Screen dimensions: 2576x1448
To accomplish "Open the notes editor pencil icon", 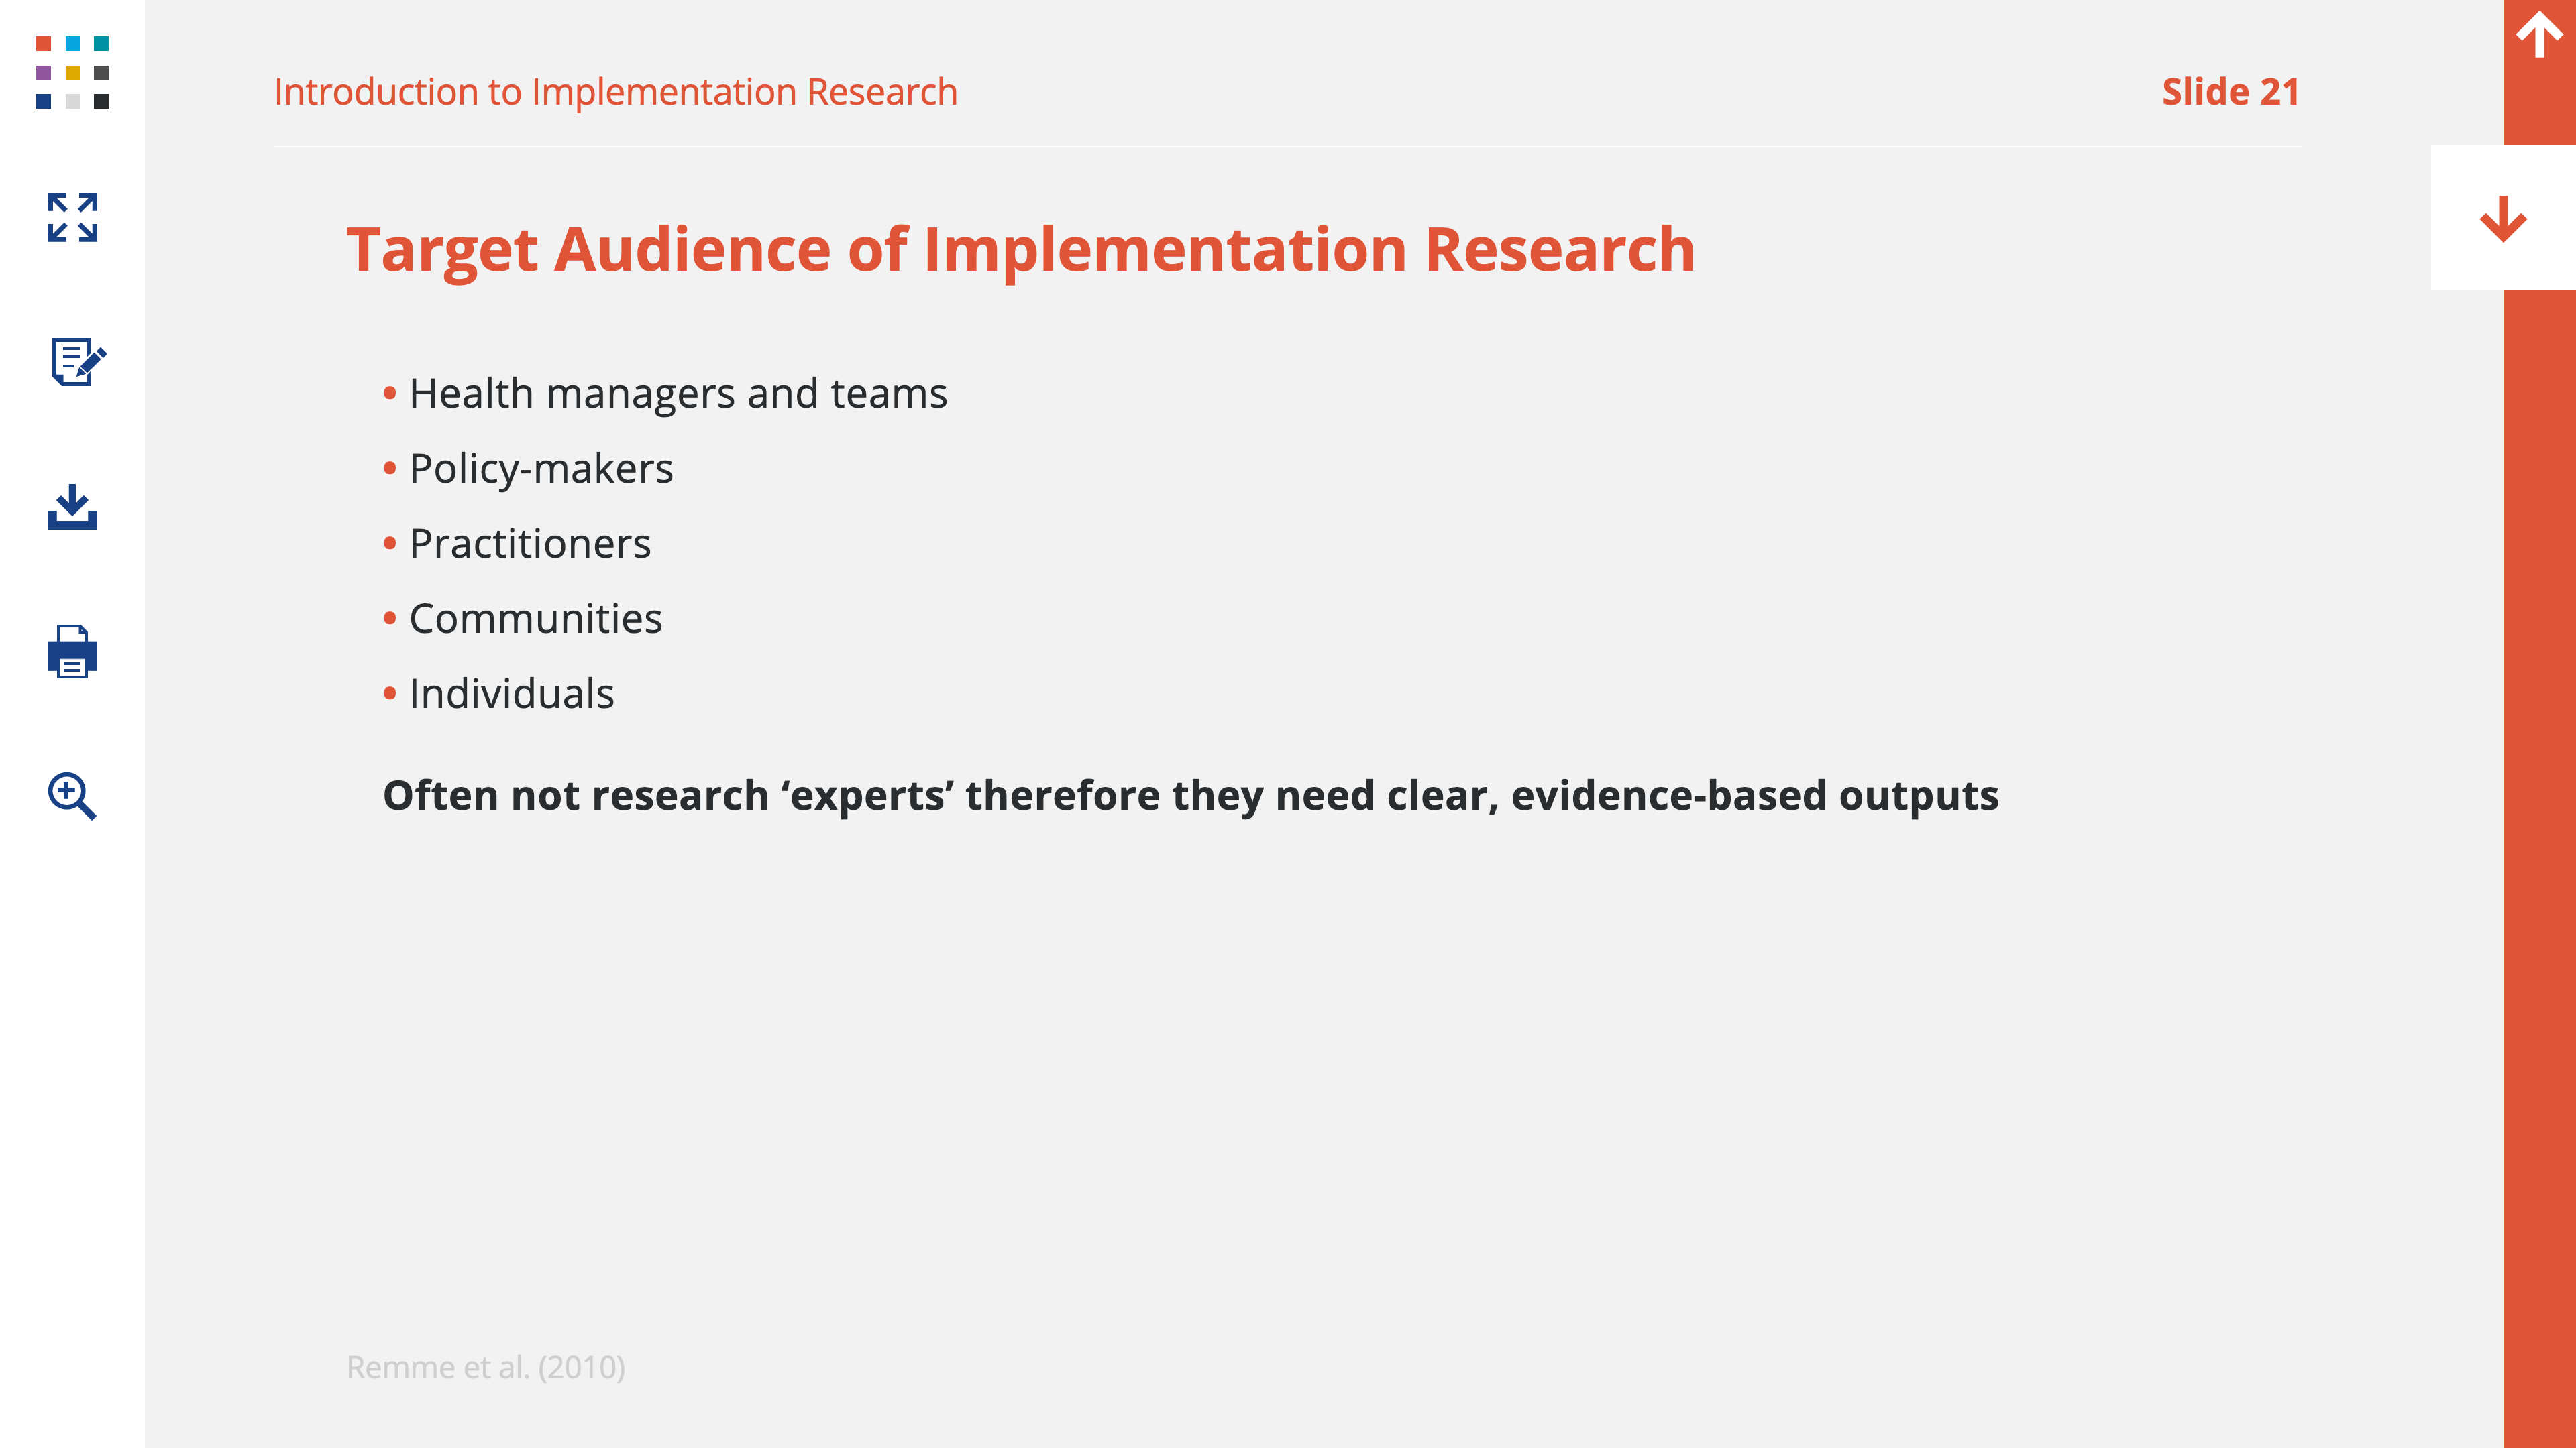I will [76, 362].
